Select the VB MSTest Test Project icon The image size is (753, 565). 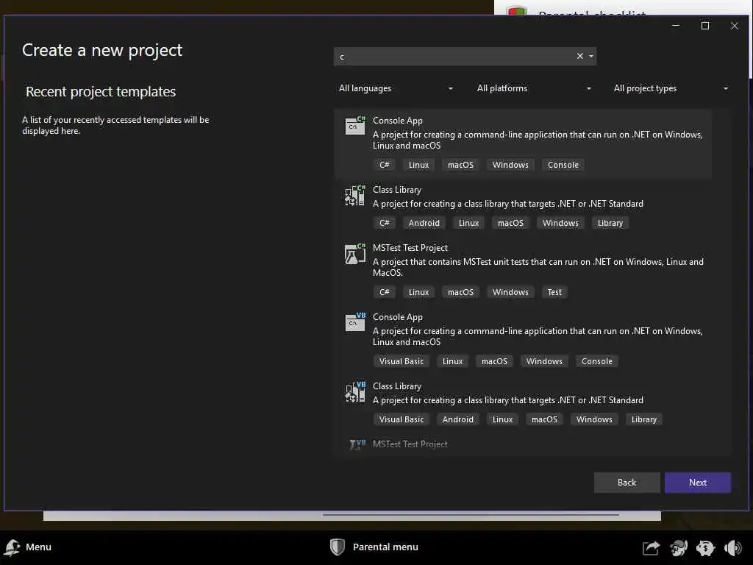pyautogui.click(x=357, y=444)
